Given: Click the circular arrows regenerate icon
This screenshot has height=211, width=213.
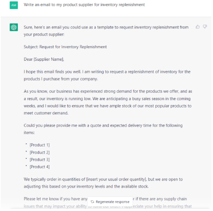Looking at the screenshot, I should 92,202.
